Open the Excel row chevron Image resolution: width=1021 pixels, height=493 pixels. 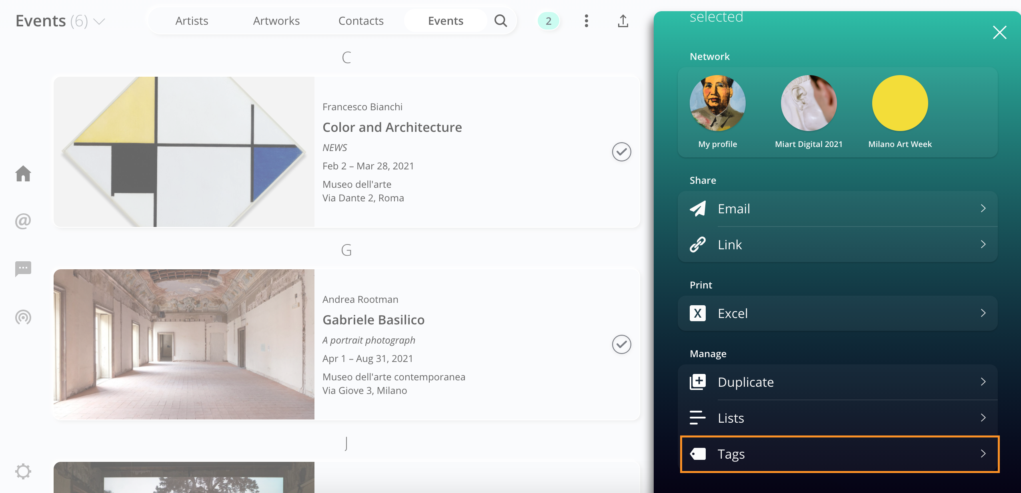[983, 313]
